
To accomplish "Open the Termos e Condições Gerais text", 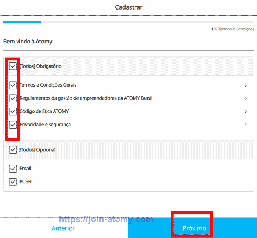I will tap(48, 85).
